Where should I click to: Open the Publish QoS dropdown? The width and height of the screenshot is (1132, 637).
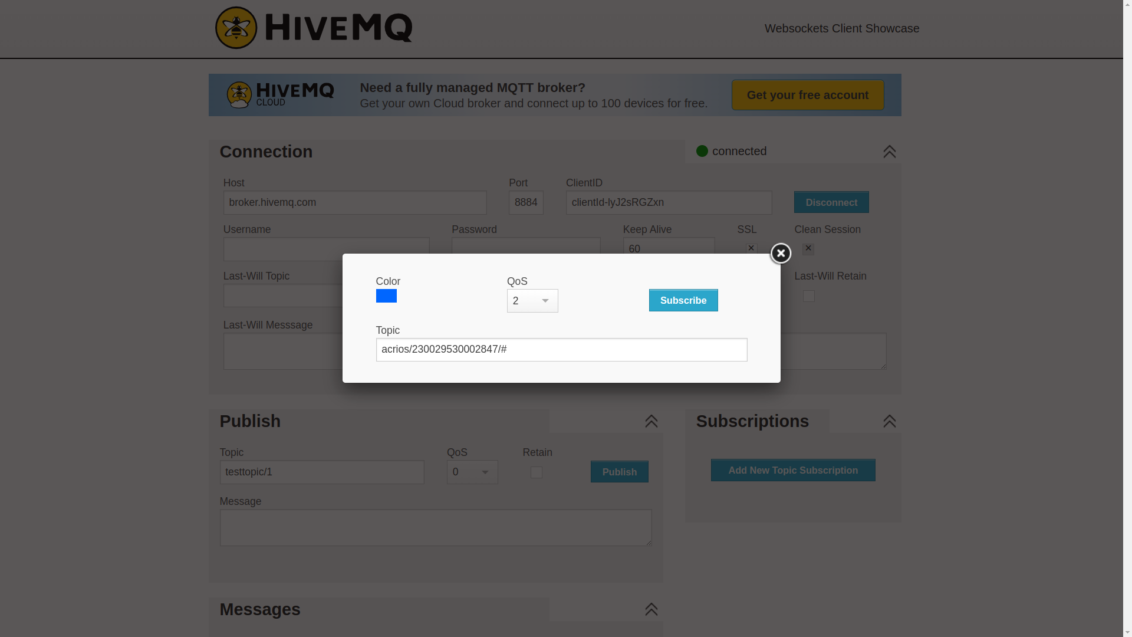pyautogui.click(x=472, y=472)
